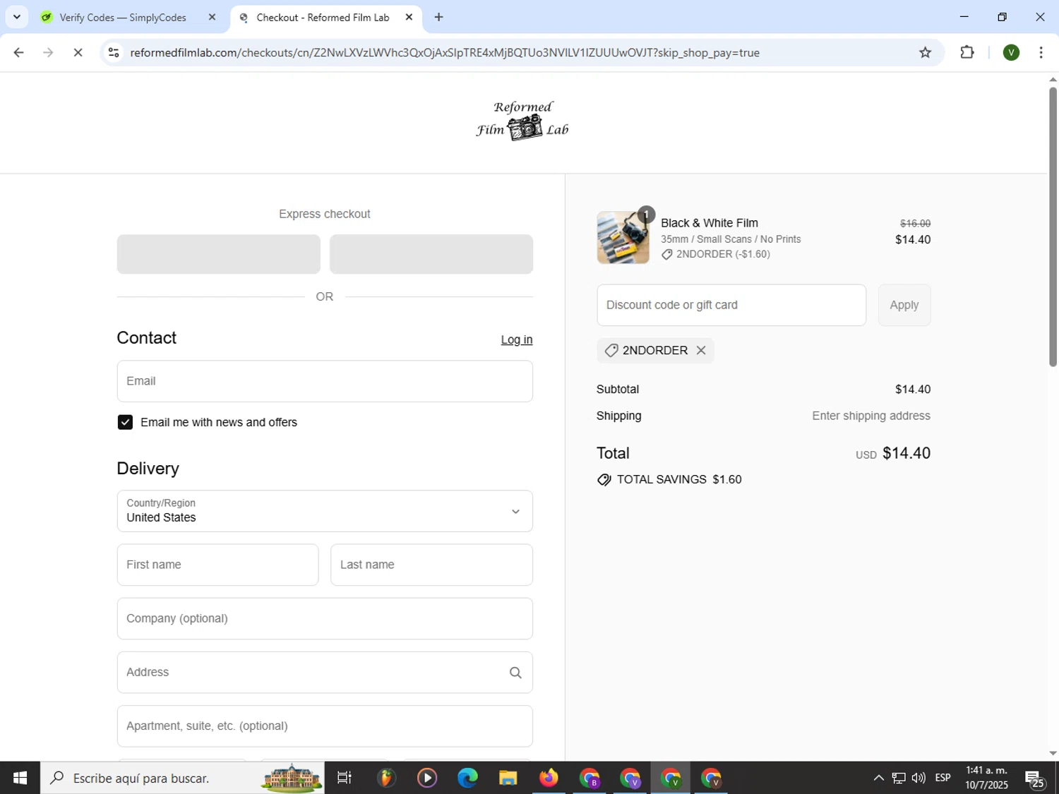The height and width of the screenshot is (794, 1059).
Task: Open the Chrome profile avatar V
Action: coord(1011,52)
